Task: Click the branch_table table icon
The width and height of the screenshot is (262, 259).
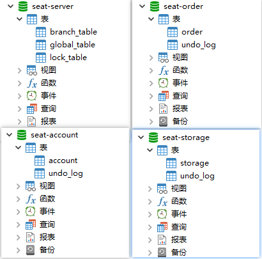Action: pyautogui.click(x=41, y=32)
